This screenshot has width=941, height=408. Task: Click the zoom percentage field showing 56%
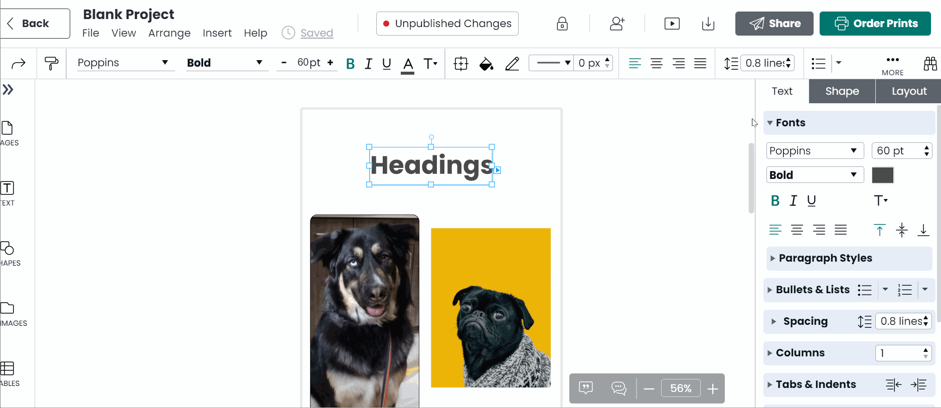[680, 388]
